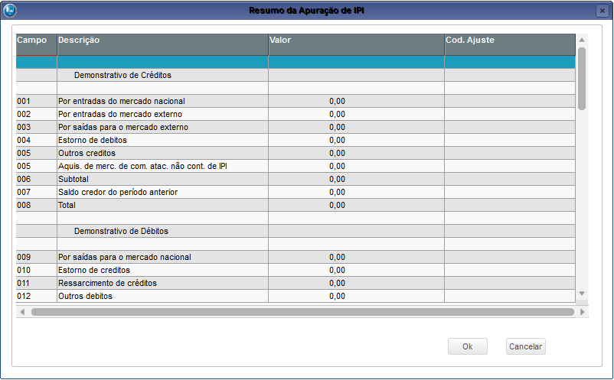The width and height of the screenshot is (614, 380).
Task: Click the application logo icon in title bar
Action: click(x=9, y=10)
